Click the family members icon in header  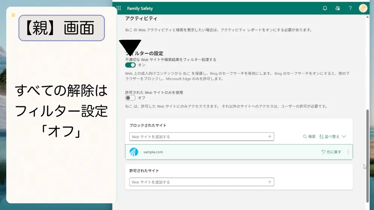(337, 8)
